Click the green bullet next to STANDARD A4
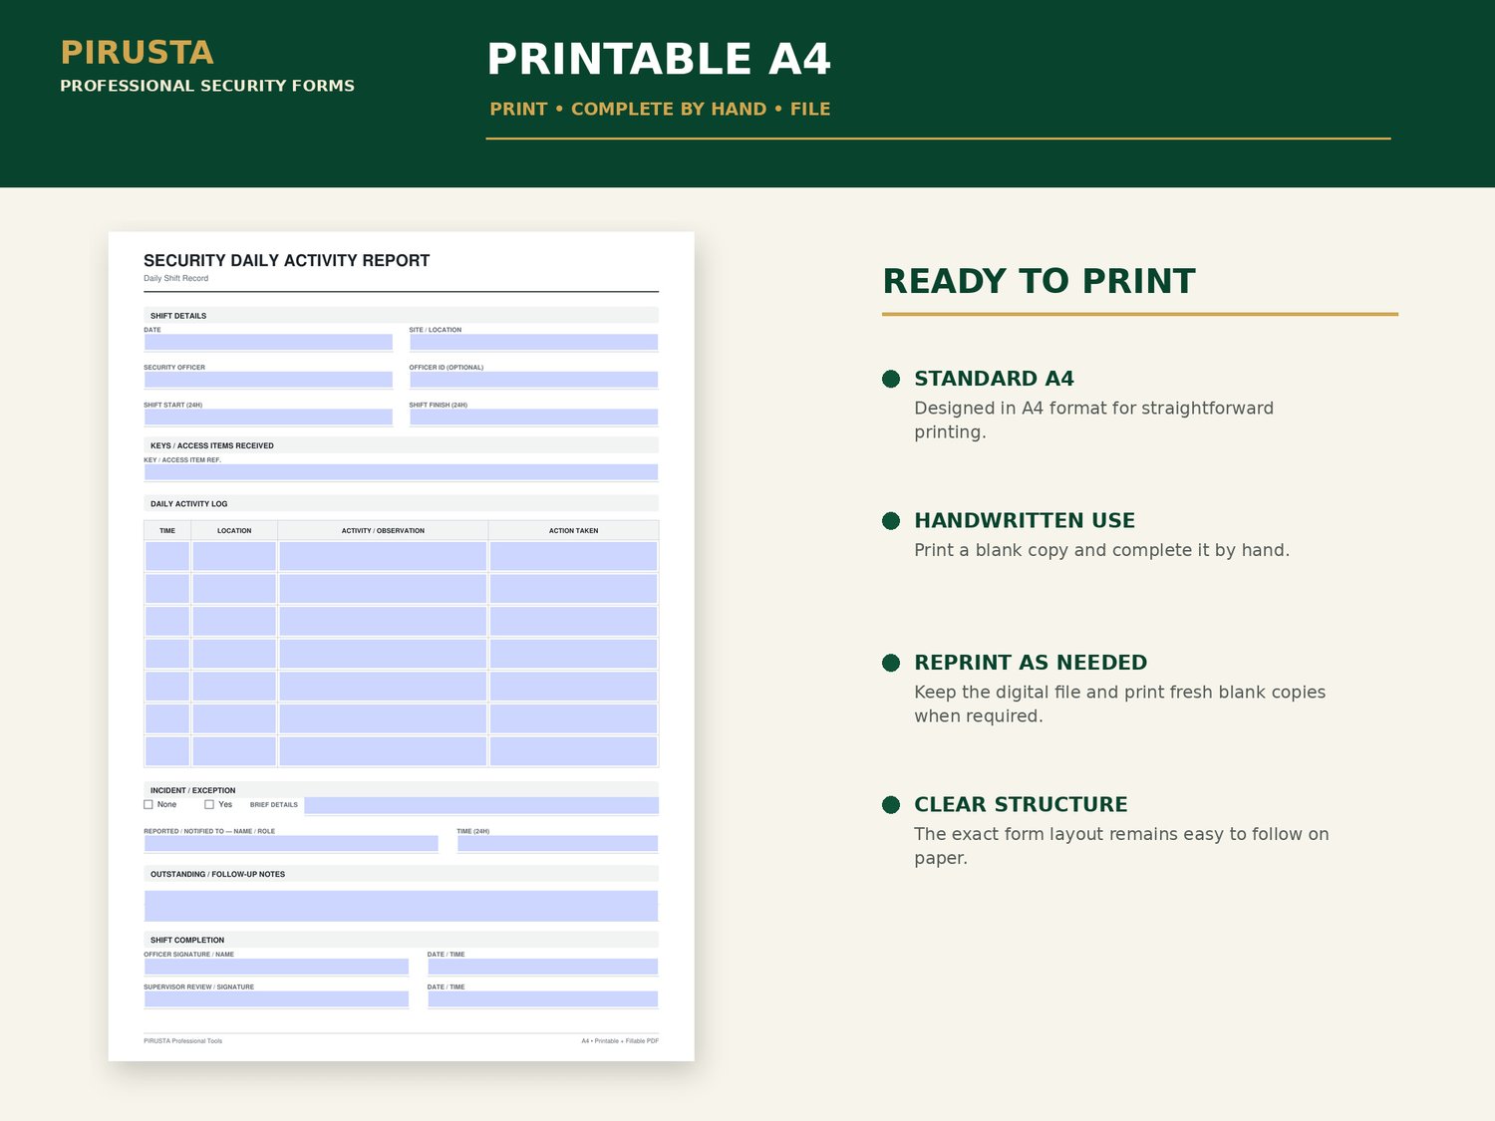The height and width of the screenshot is (1121, 1495). point(891,379)
